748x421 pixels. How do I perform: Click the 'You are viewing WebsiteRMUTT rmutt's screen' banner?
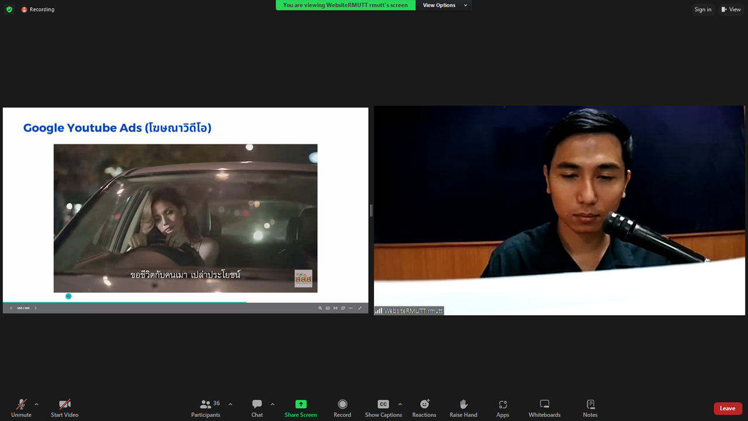coord(345,5)
